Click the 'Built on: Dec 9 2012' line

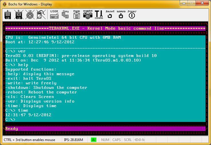coord(73,60)
